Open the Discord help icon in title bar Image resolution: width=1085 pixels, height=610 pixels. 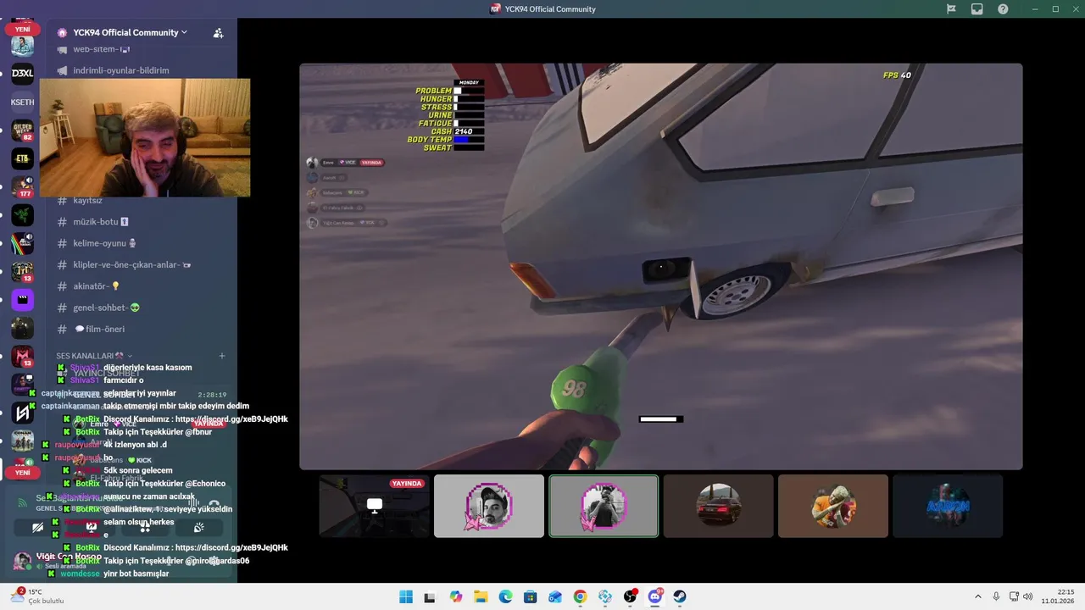(x=1004, y=9)
